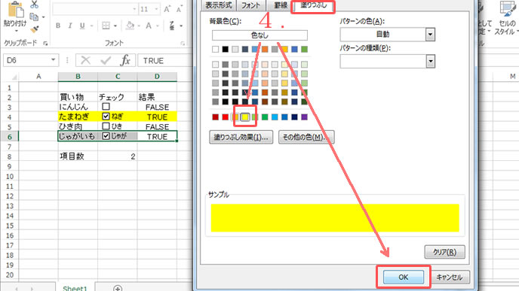Pick the dark red standard color swatch
This screenshot has height=291, width=519.
tap(216, 117)
